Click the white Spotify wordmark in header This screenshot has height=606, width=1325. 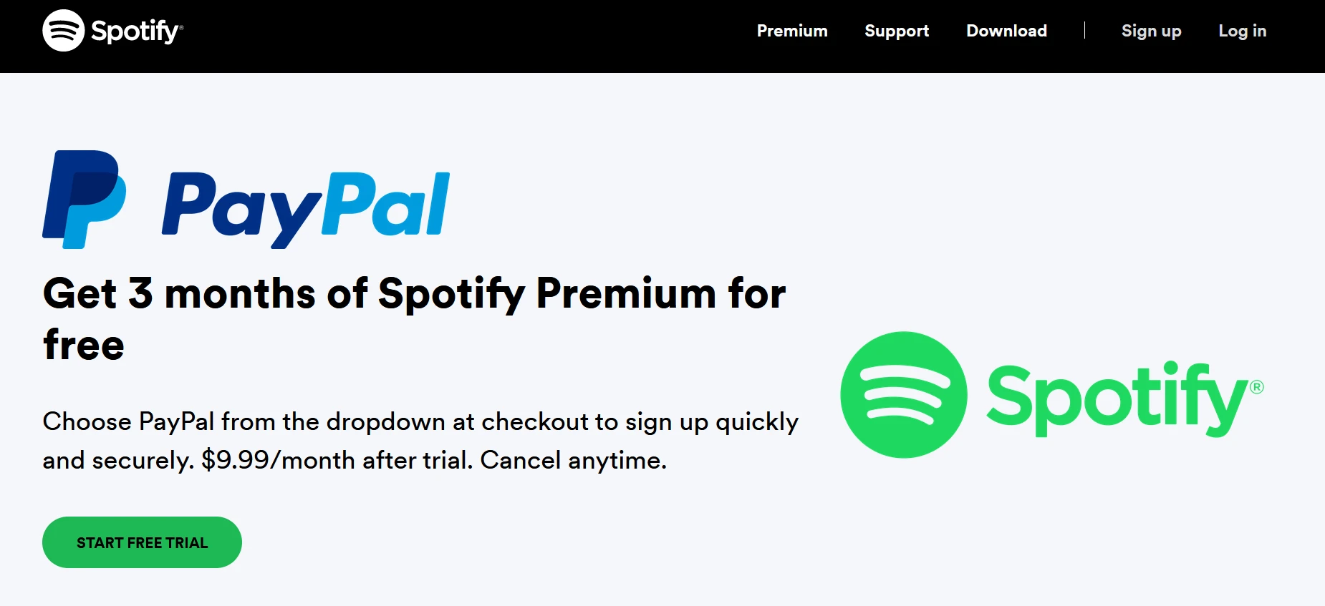click(x=137, y=31)
